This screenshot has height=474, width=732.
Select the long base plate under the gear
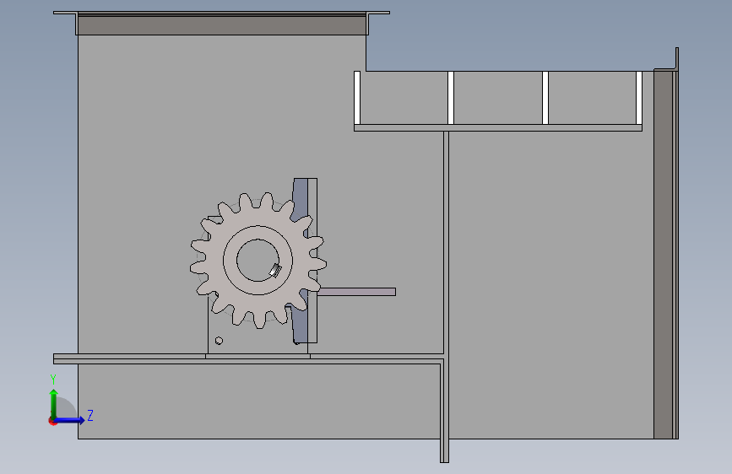[x=247, y=358]
